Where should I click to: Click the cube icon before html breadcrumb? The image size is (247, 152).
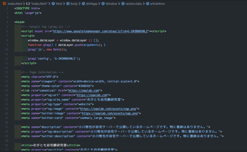[x=53, y=3]
